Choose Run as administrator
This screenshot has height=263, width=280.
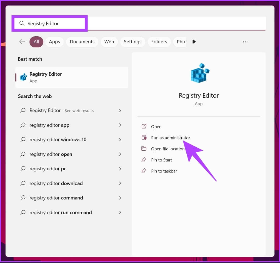171,138
